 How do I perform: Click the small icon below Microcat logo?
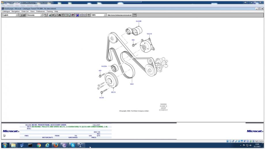(x=4, y=136)
